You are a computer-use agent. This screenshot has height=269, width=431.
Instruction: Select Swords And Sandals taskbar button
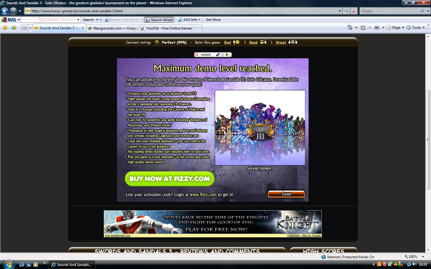[72, 265]
